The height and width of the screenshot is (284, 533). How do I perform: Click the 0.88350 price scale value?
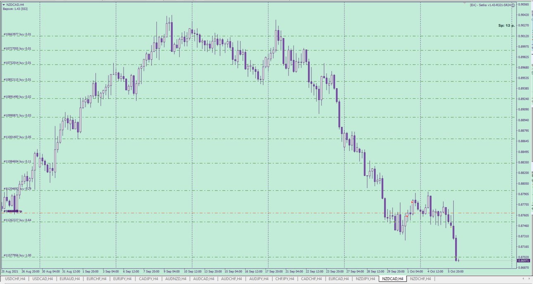(523, 162)
